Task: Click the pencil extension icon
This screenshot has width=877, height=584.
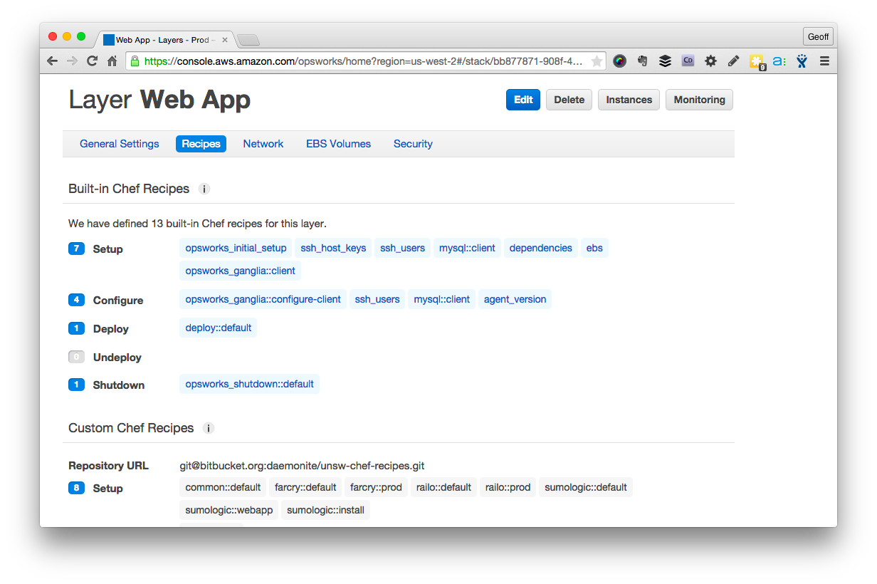Action: [x=733, y=61]
